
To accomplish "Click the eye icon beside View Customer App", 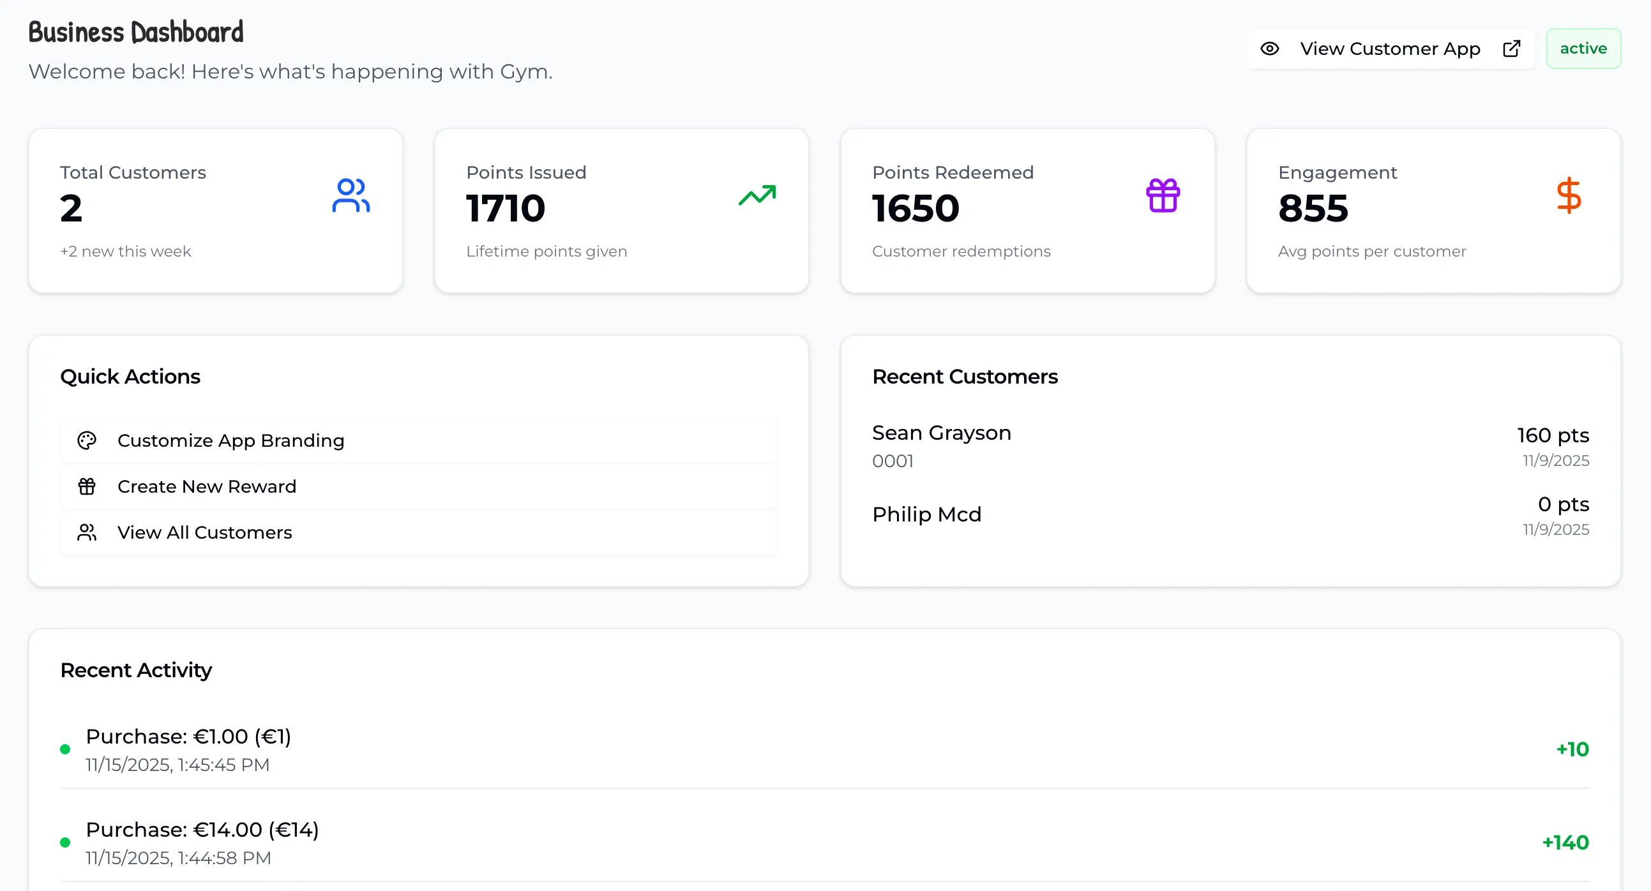I will (1269, 49).
